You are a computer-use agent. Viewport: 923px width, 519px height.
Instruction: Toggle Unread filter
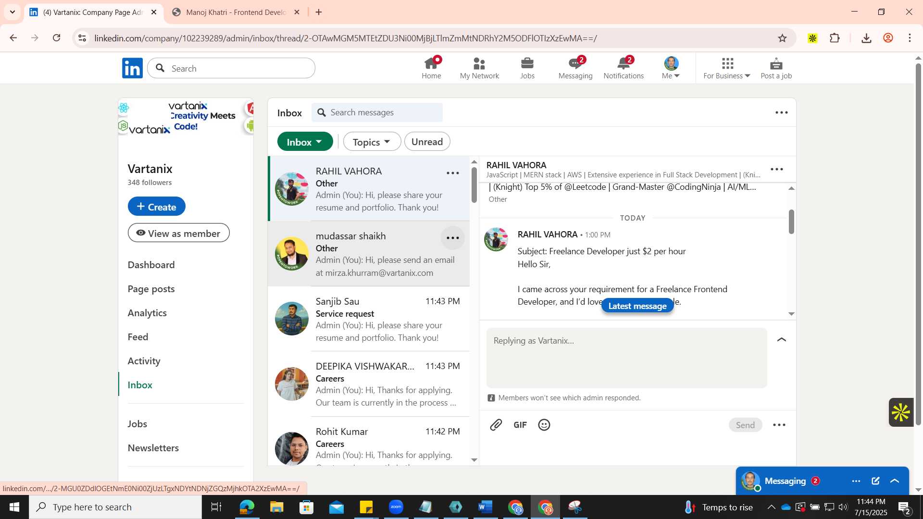pyautogui.click(x=427, y=142)
